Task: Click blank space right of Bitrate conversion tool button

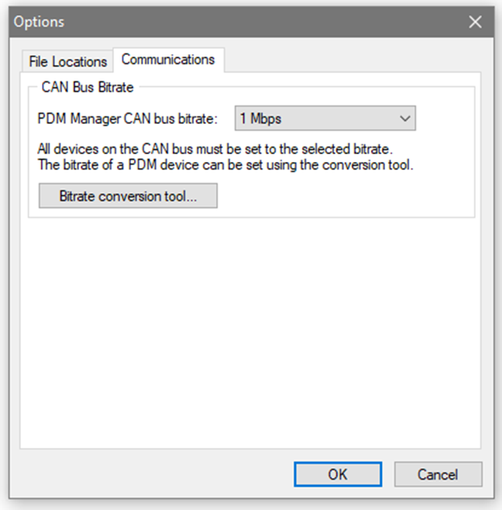Action: coord(341,196)
